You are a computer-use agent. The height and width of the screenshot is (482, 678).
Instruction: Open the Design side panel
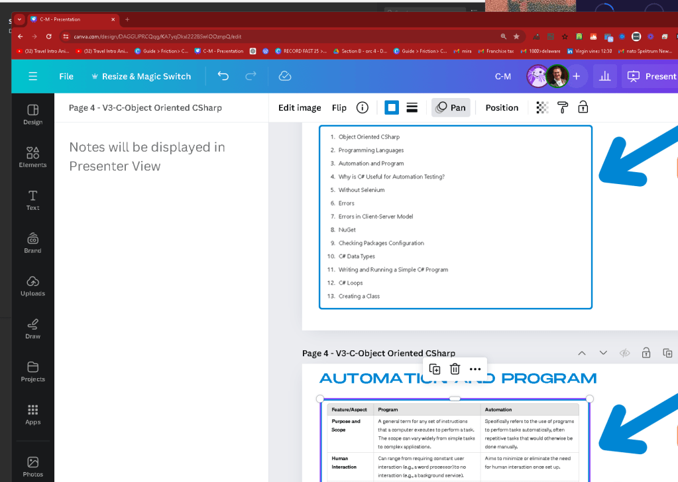click(33, 115)
